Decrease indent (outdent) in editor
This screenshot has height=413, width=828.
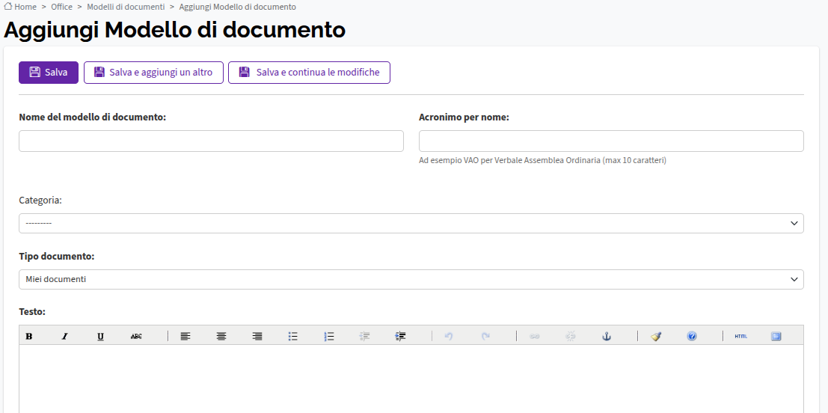[365, 336]
